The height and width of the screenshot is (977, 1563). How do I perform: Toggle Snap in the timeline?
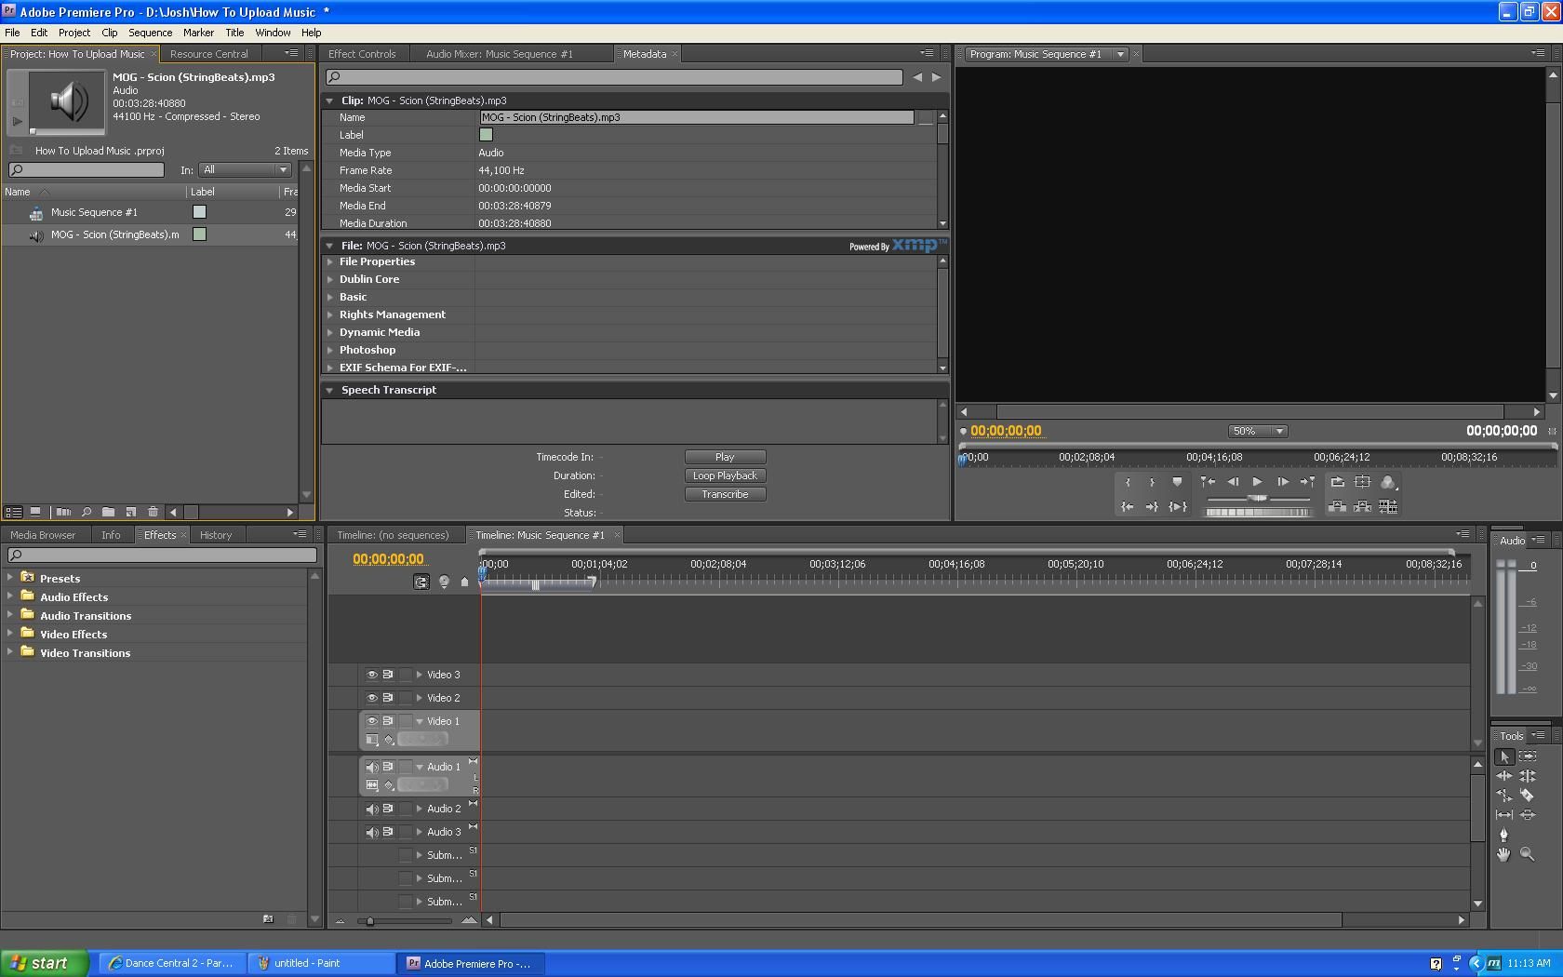pos(421,582)
